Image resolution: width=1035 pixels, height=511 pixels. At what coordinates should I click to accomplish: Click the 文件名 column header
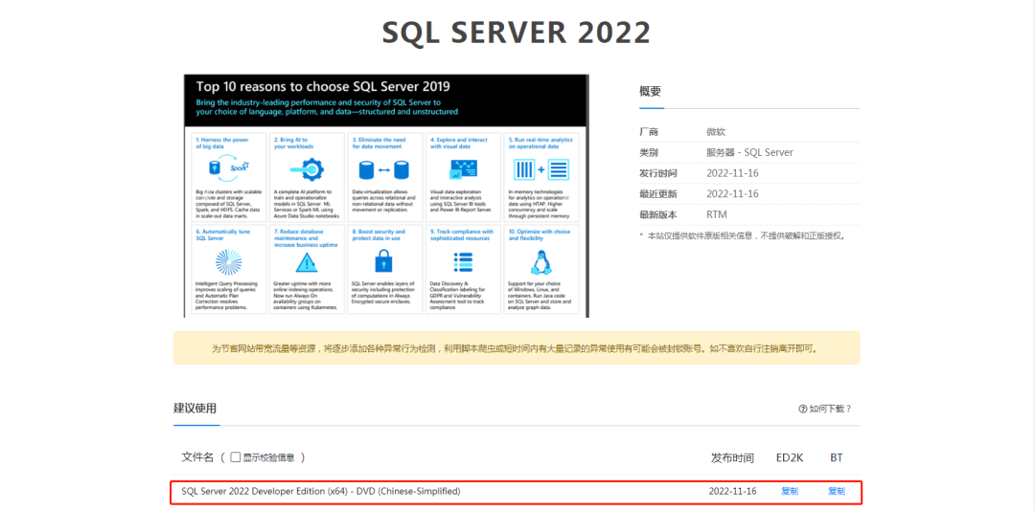click(x=198, y=456)
